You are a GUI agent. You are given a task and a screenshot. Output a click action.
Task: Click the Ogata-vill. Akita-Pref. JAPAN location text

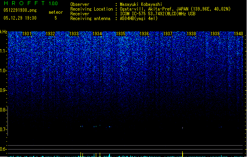pyautogui.click(x=175, y=9)
